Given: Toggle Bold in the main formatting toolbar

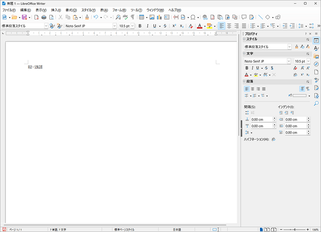Looking at the screenshot, I should click(140, 26).
